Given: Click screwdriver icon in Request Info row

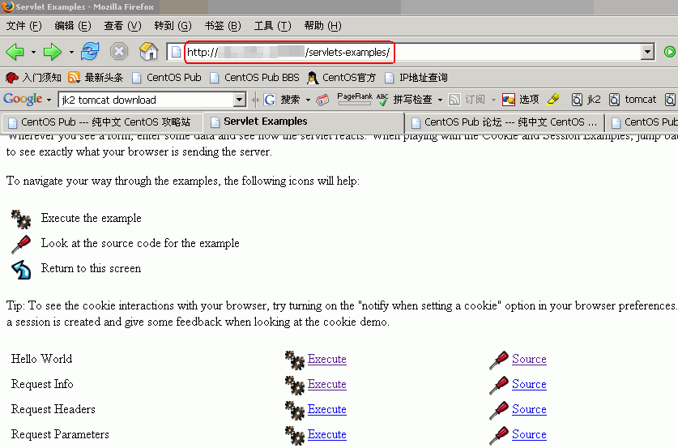Looking at the screenshot, I should click(498, 386).
